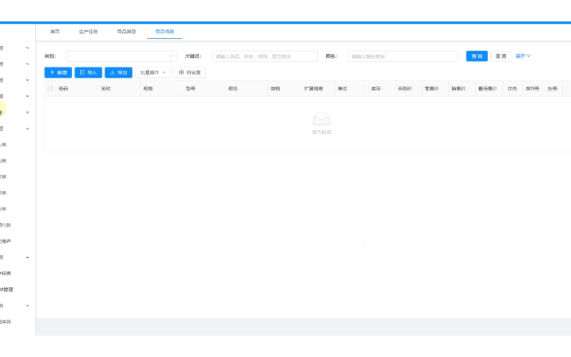This screenshot has height=357, width=571.
Task: Click the empty-data inbox icon
Action: pyautogui.click(x=321, y=119)
